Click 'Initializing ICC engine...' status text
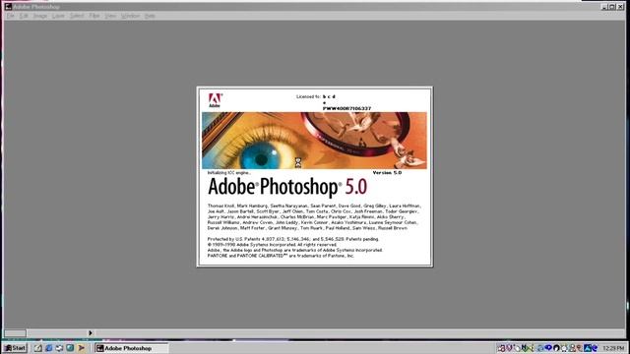Image resolution: width=630 pixels, height=354 pixels. (x=229, y=173)
